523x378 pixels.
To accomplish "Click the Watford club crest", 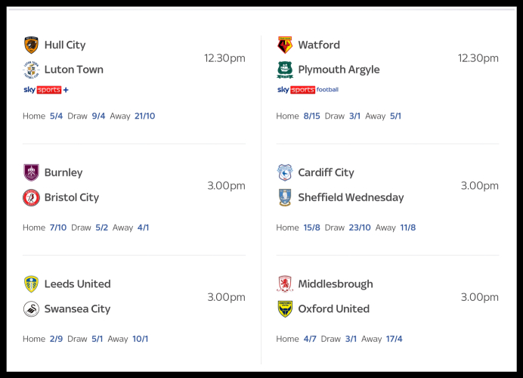I will click(x=285, y=45).
